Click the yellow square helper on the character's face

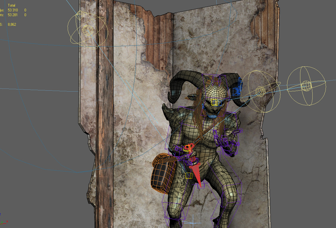[x=214, y=102]
